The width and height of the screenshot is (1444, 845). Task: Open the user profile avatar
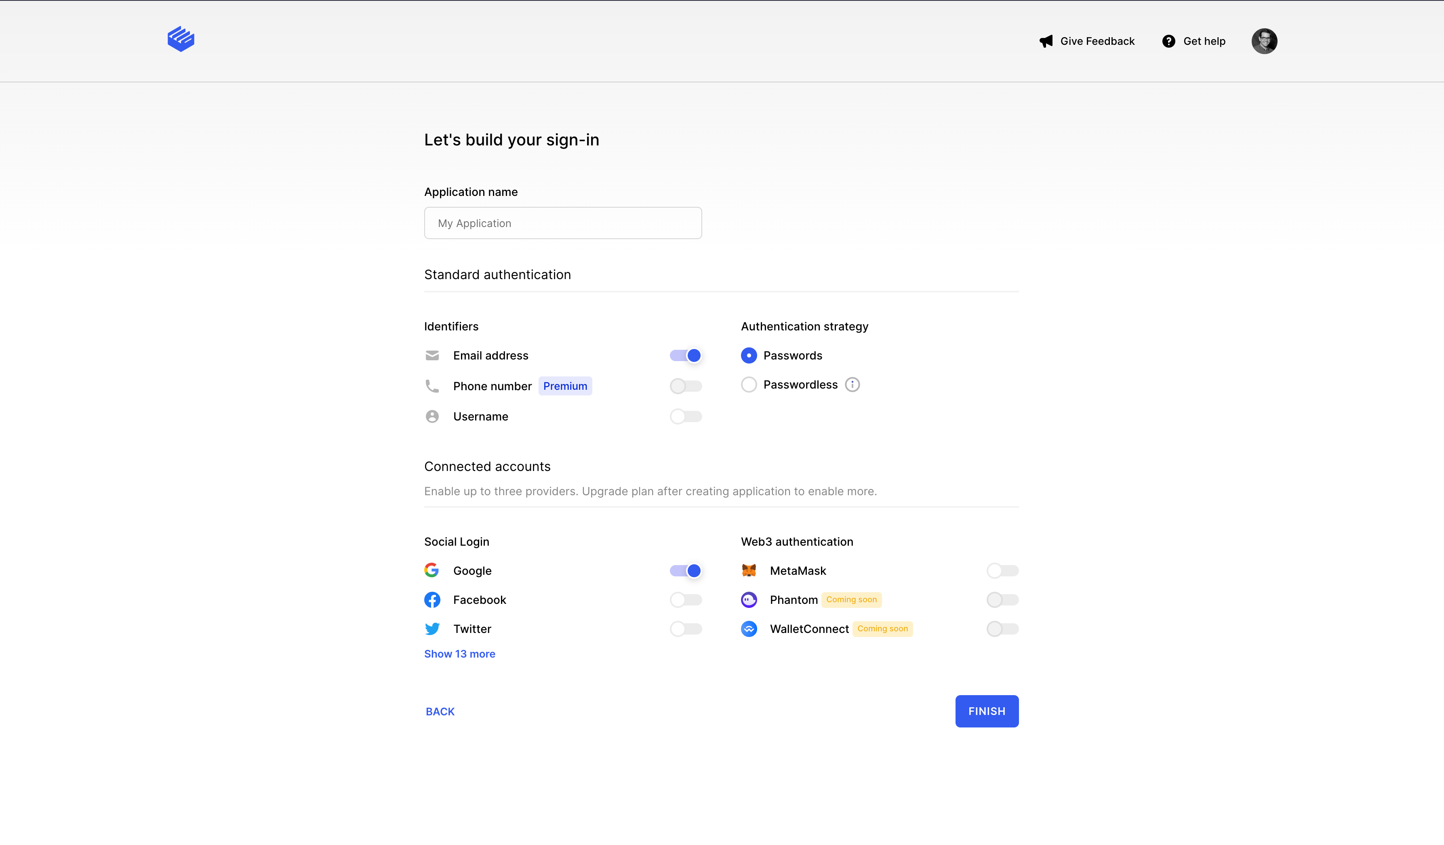tap(1264, 41)
